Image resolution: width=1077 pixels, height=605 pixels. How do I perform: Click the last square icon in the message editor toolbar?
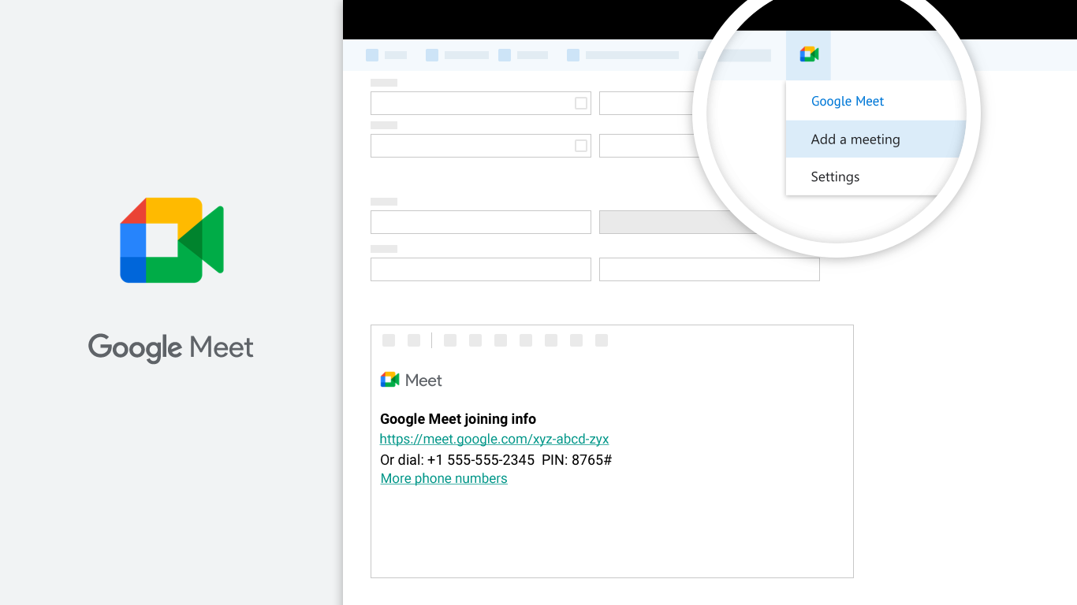point(602,340)
